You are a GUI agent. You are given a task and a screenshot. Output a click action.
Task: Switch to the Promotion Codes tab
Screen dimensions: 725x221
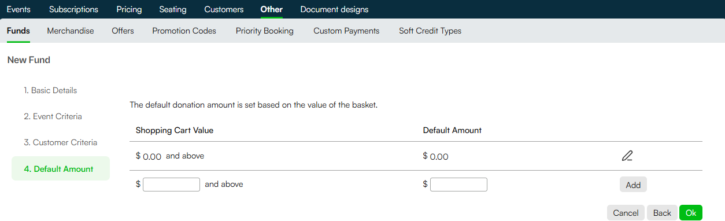(184, 31)
